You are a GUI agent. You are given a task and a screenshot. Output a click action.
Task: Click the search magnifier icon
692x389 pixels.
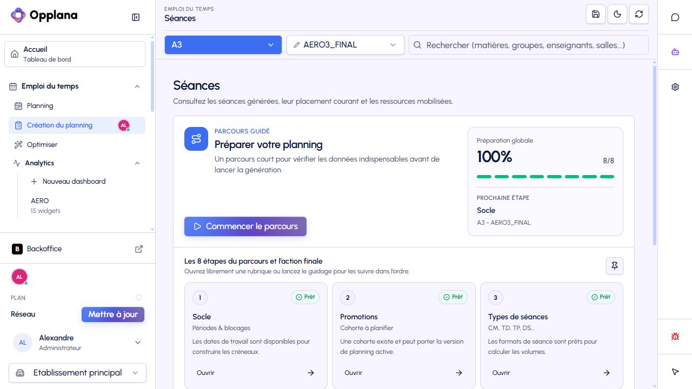pyautogui.click(x=417, y=45)
